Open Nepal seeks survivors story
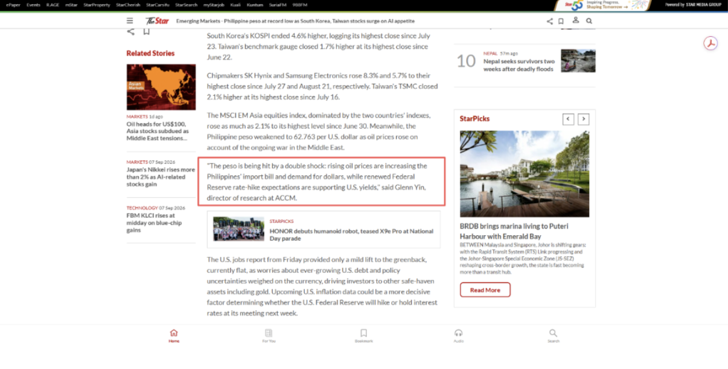 [519, 65]
